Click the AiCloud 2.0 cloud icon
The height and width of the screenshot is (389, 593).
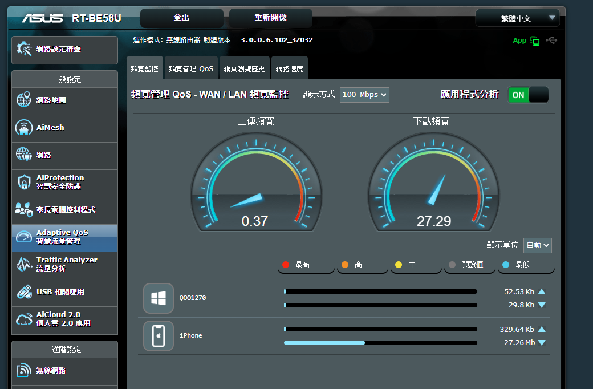coord(24,319)
